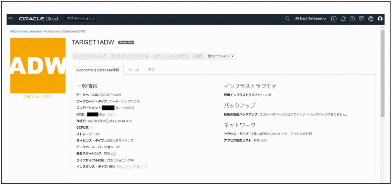The image size is (392, 185).
Task: Select the 任意の場所からのセキュア・アクセスを許可 text
Action: pyautogui.click(x=281, y=134)
